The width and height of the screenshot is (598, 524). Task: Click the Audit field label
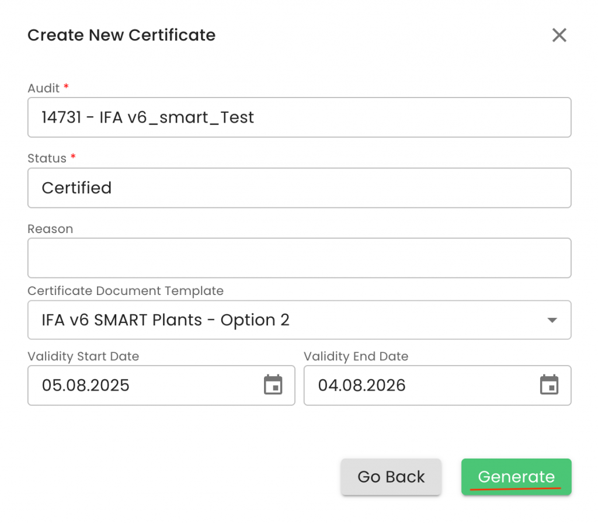[44, 88]
